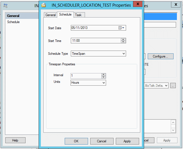The height and width of the screenshot is (149, 183).
Task: Decrease Start Time with down arrow
Action: [x=123, y=42]
